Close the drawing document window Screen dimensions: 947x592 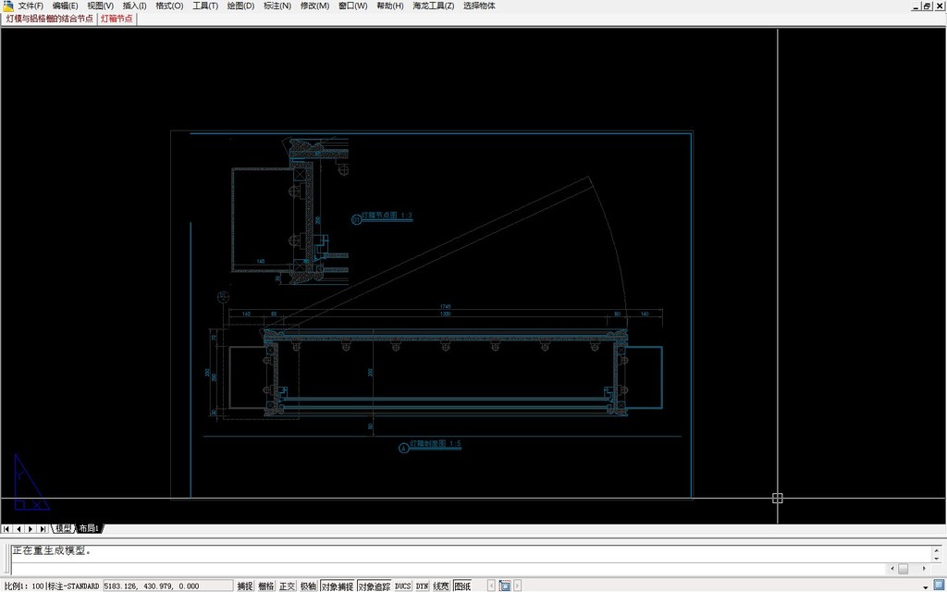939,6
